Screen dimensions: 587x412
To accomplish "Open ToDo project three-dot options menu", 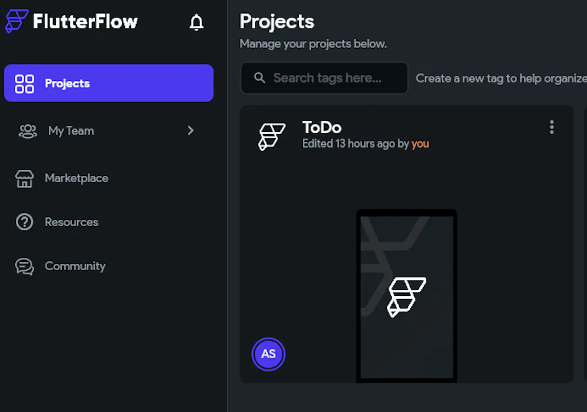I will coord(551,127).
